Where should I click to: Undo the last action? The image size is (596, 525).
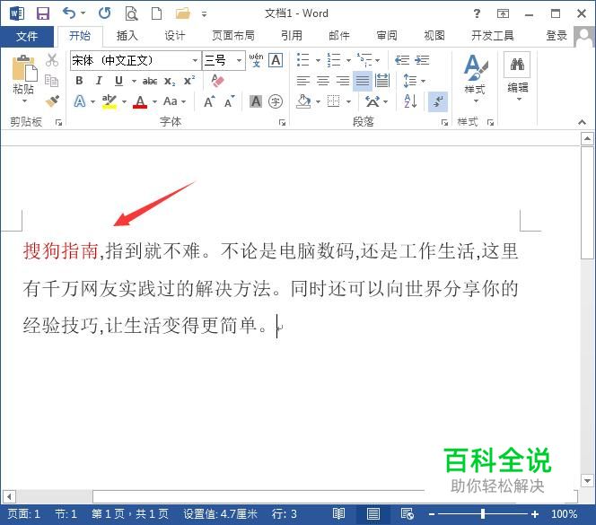click(69, 13)
